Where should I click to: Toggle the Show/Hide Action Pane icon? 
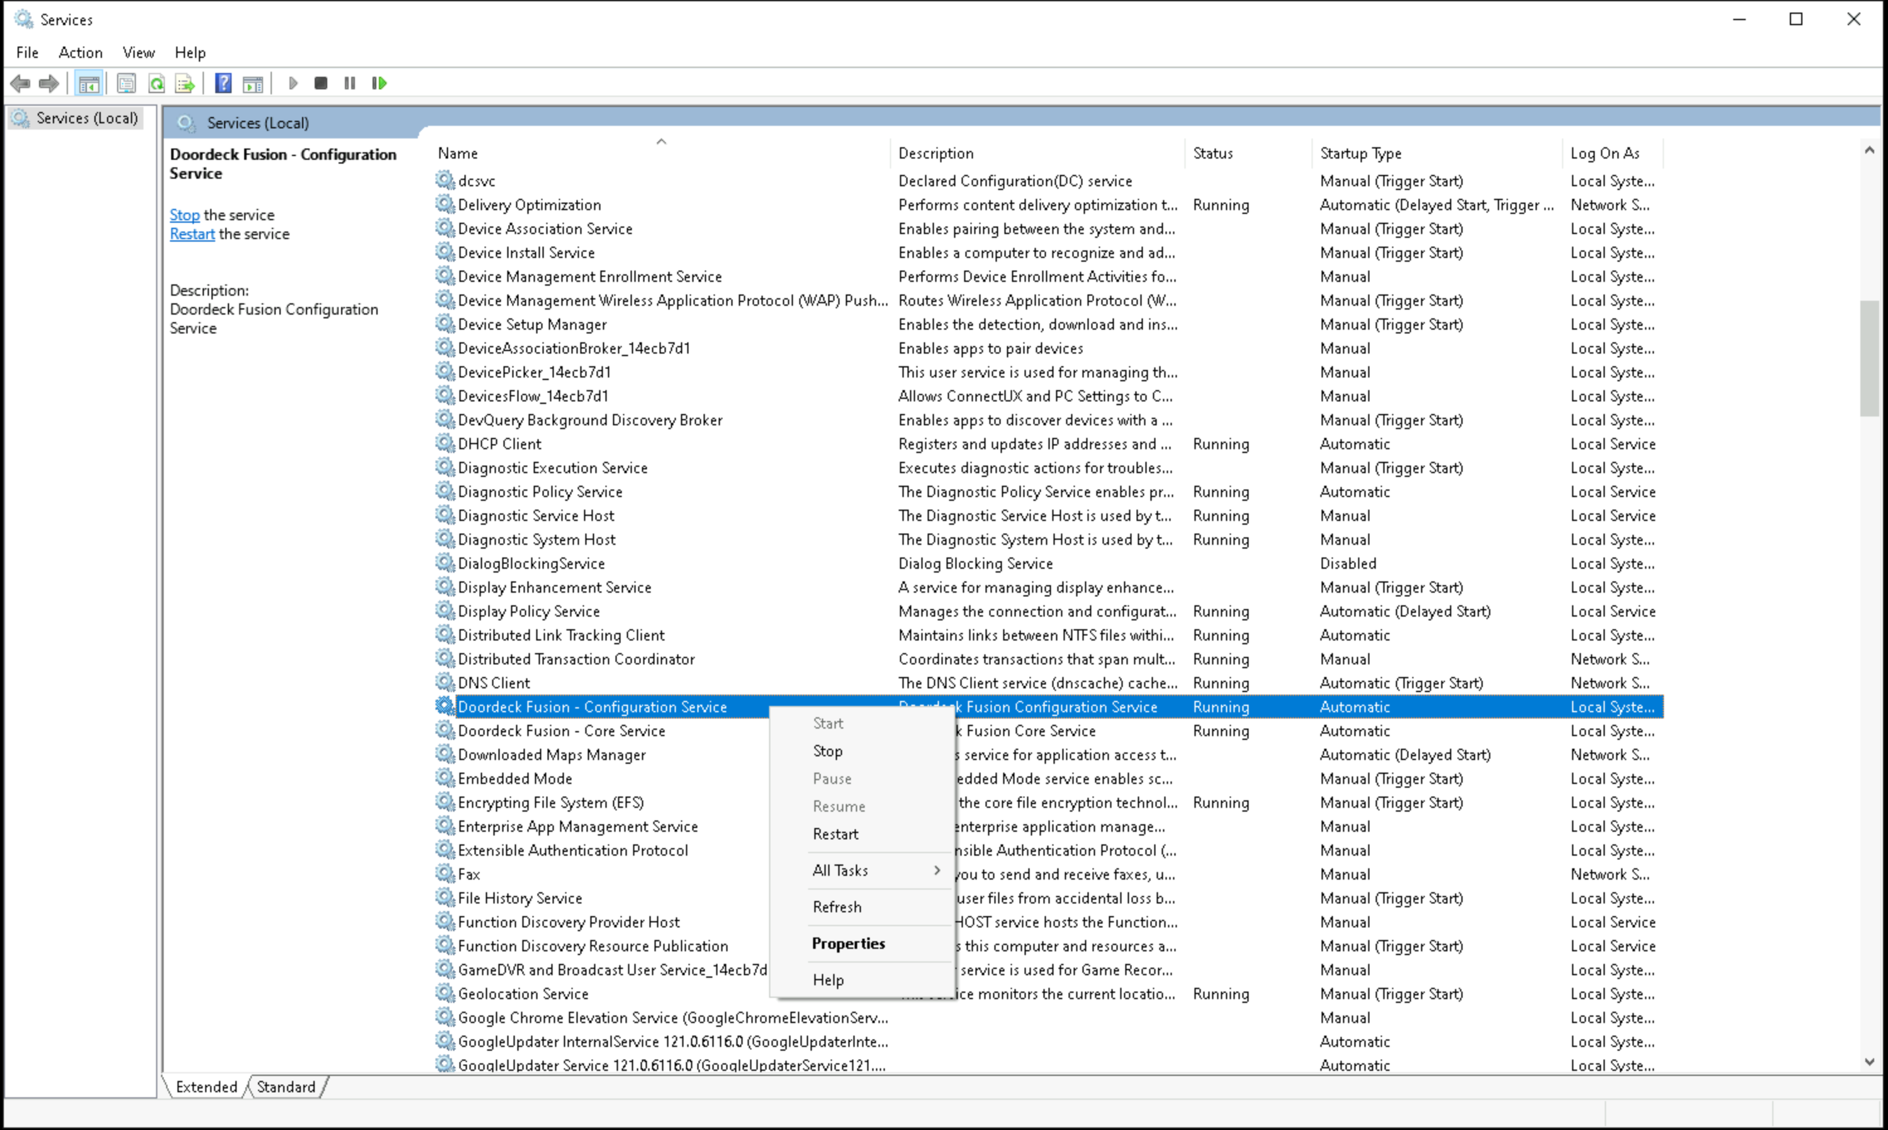(x=253, y=83)
